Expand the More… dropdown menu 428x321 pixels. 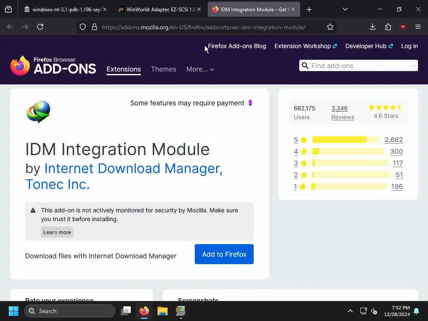200,69
